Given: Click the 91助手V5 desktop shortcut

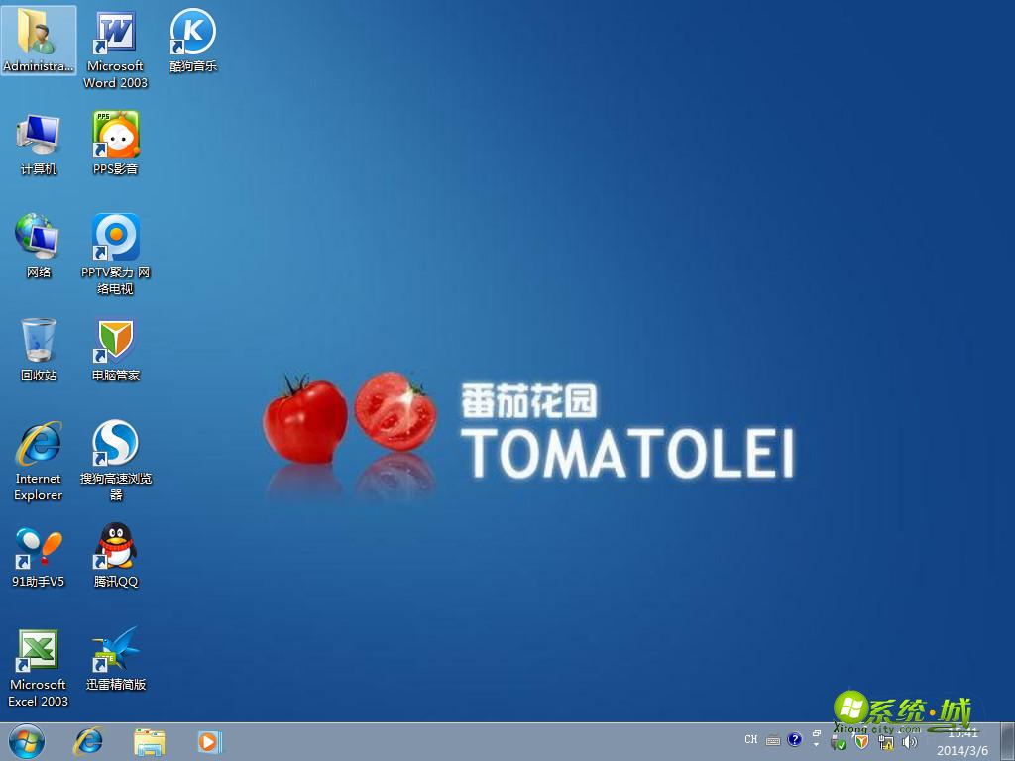Looking at the screenshot, I should pyautogui.click(x=39, y=547).
